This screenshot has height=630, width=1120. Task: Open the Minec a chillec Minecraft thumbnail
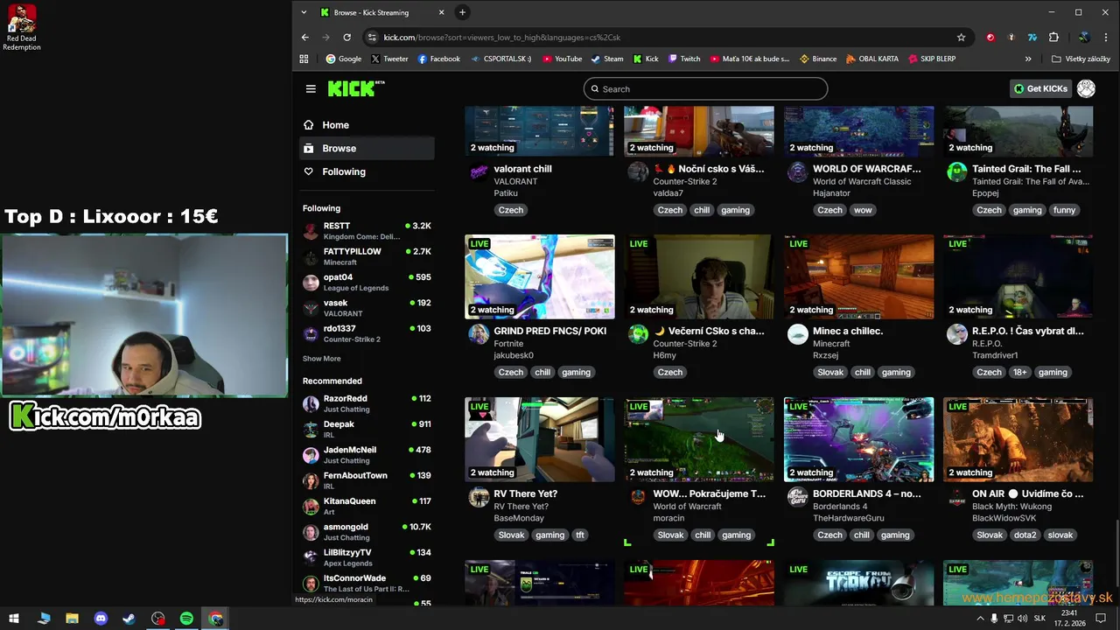[x=859, y=276]
